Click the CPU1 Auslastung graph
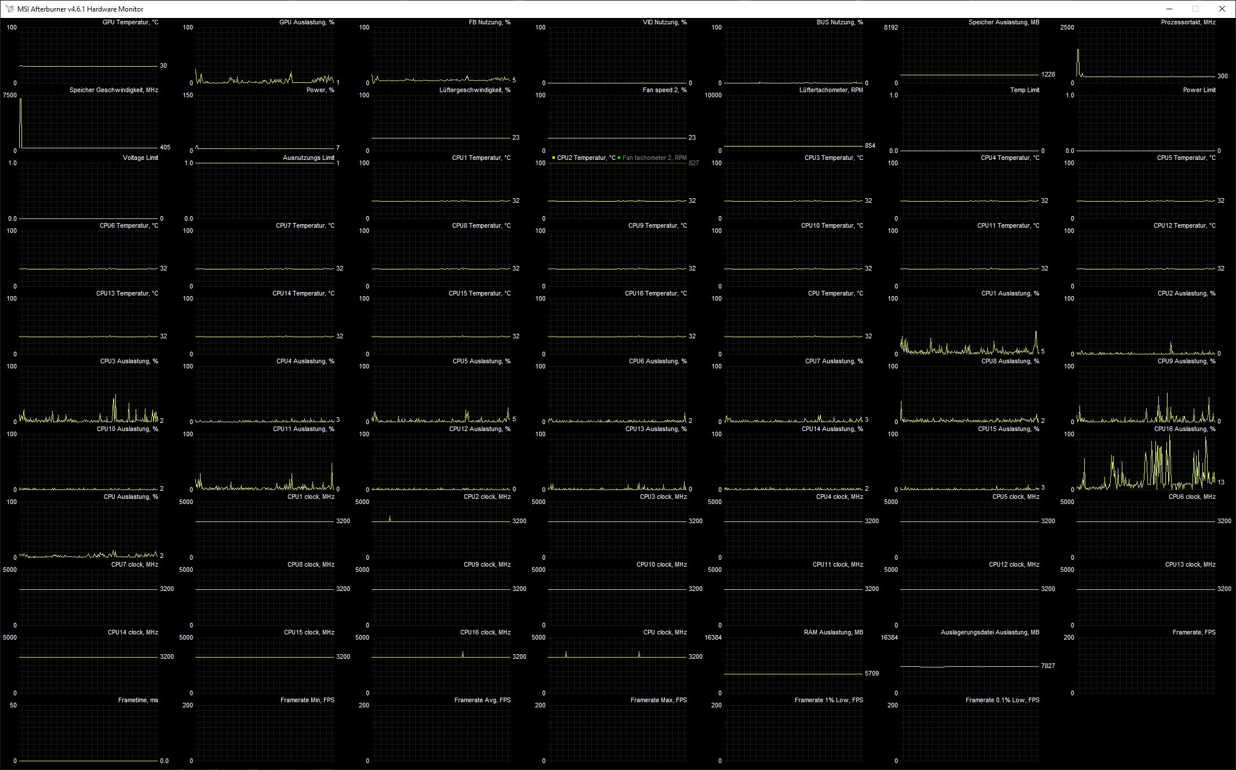The image size is (1236, 770). 969,327
